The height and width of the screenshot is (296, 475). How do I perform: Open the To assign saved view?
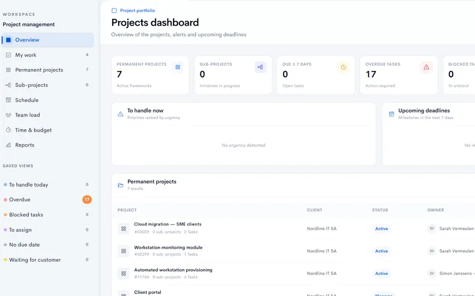[x=47, y=230]
